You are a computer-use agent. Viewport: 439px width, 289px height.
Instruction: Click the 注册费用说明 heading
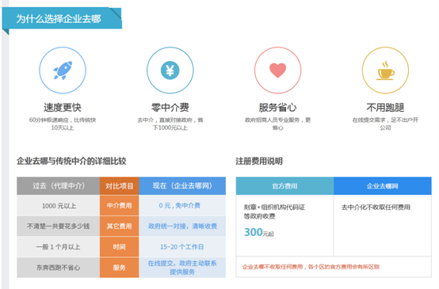[259, 162]
